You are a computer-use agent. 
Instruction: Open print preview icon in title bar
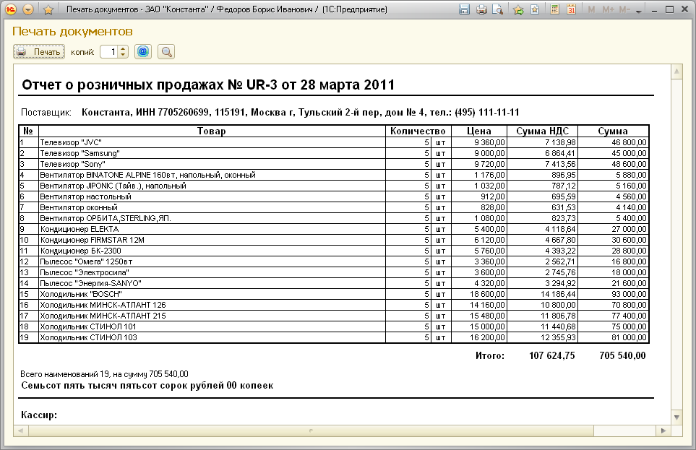click(x=497, y=9)
